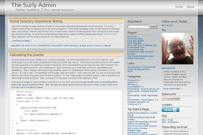Open Lazy Win Admin blogroll link
203x135 pixels.
pos(136,41)
